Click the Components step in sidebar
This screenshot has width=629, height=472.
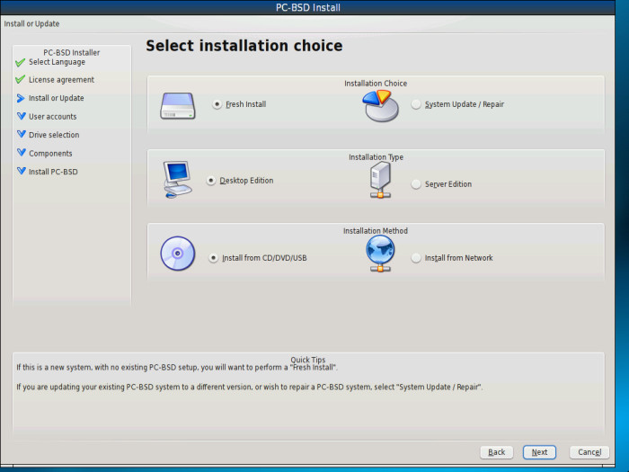(x=50, y=154)
